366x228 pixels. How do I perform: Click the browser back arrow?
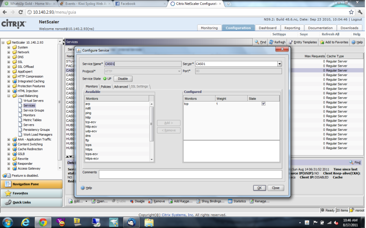coord(5,12)
